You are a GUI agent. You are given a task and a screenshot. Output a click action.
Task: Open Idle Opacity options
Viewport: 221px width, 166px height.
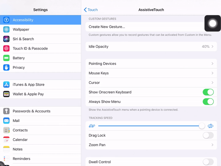151,46
